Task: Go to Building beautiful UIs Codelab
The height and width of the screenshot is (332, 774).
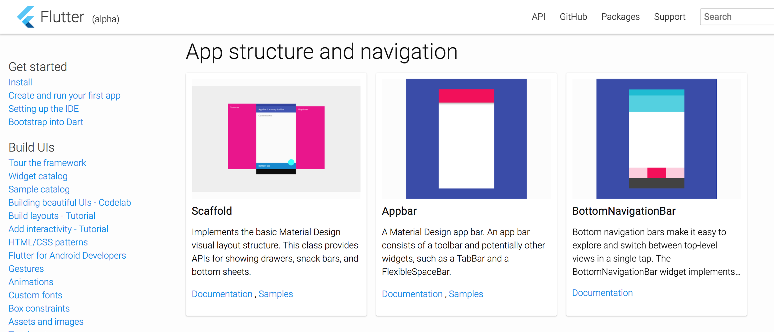Action: [70, 203]
